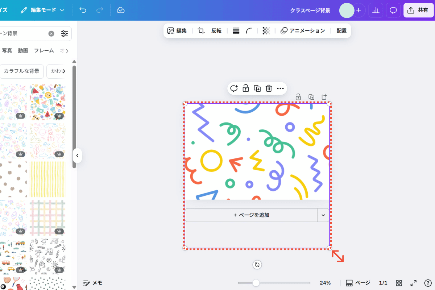Lock the page with small lock icon

tap(298, 97)
